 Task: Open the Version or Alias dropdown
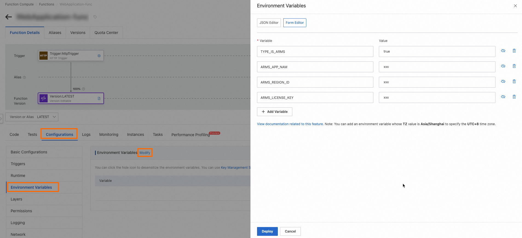32,117
